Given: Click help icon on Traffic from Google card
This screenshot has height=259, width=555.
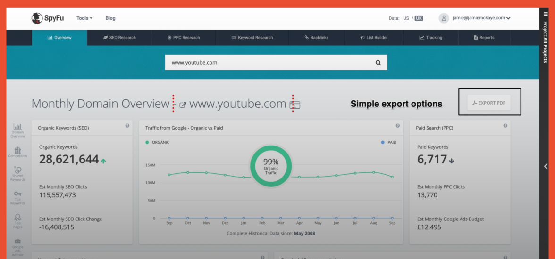Looking at the screenshot, I should [x=397, y=125].
